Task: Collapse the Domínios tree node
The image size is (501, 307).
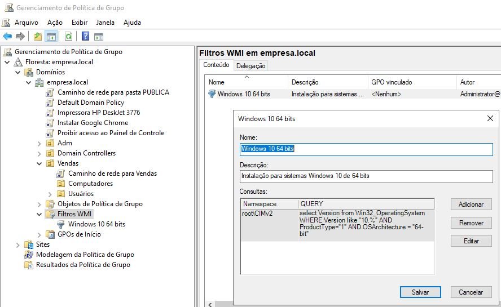Action: (x=18, y=72)
